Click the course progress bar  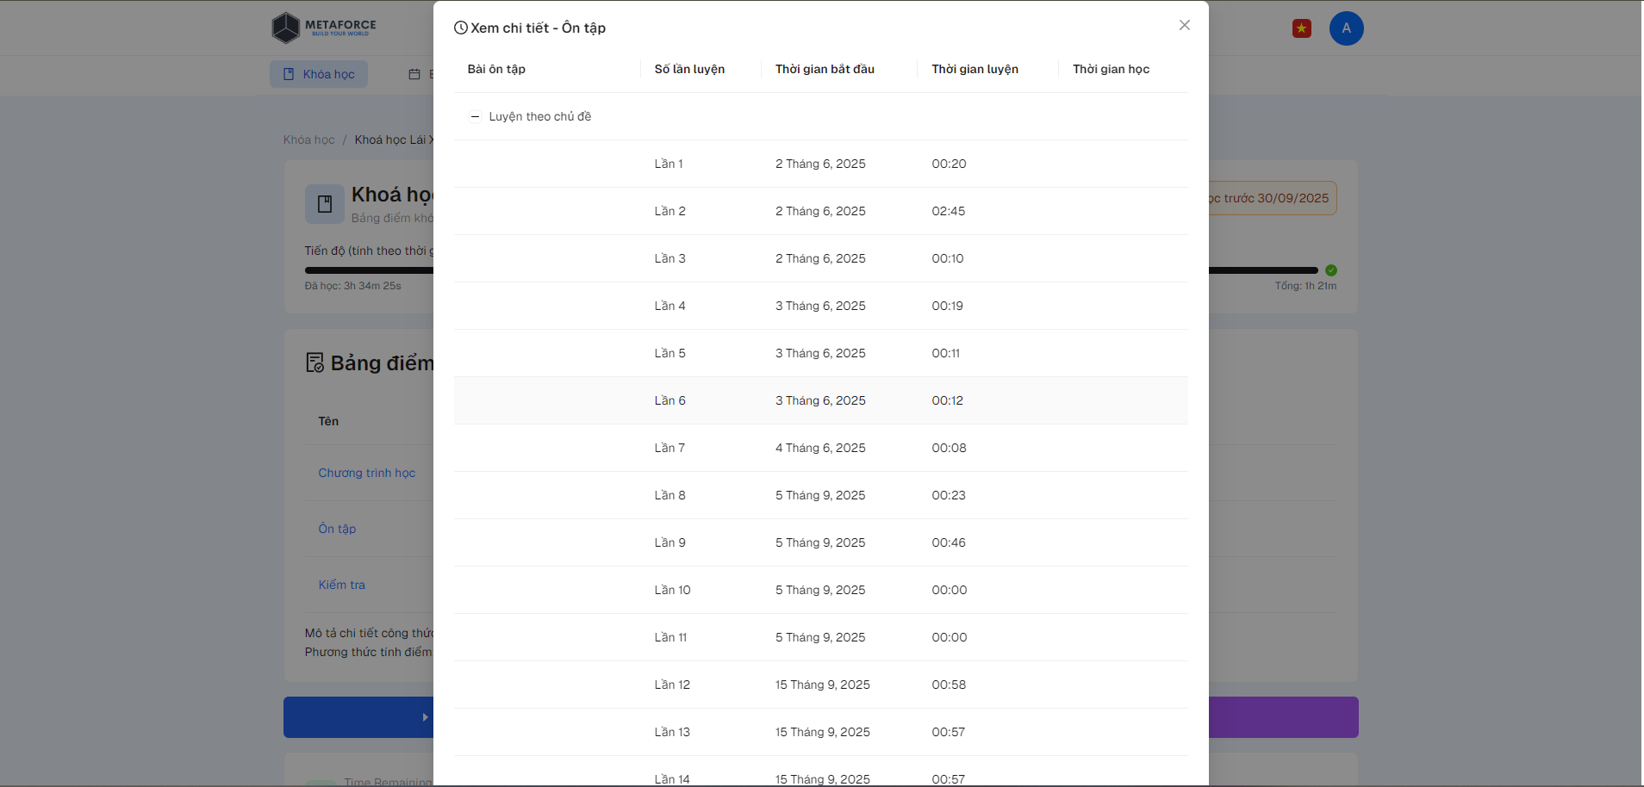(x=1262, y=270)
